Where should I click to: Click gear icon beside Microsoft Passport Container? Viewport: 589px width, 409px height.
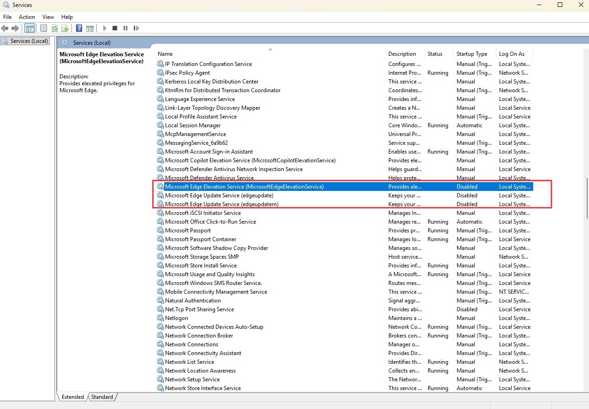(x=161, y=239)
